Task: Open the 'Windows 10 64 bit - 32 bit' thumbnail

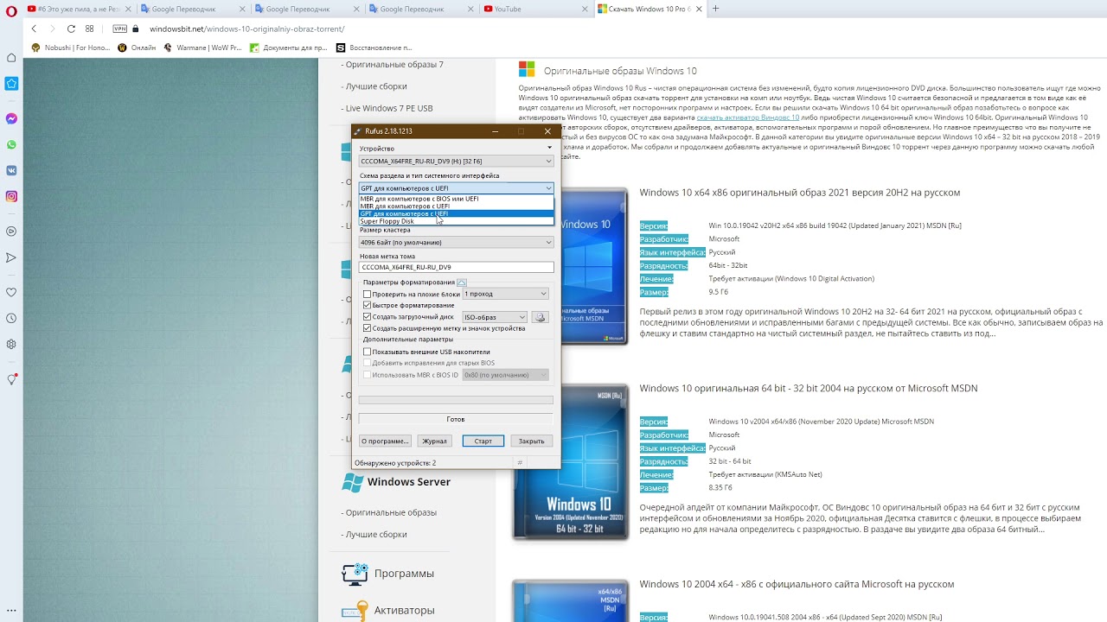Action: pyautogui.click(x=571, y=462)
